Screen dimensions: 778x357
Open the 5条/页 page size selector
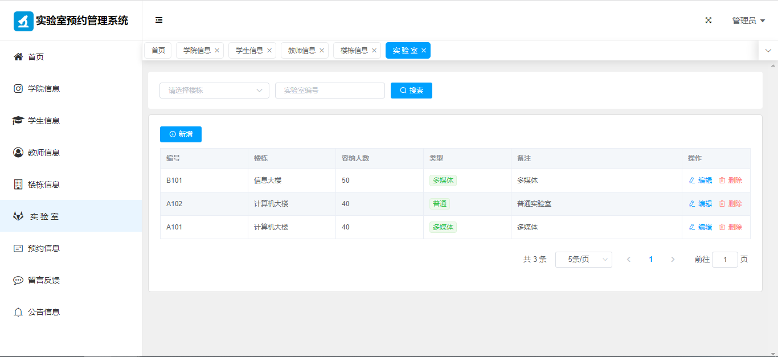[583, 260]
